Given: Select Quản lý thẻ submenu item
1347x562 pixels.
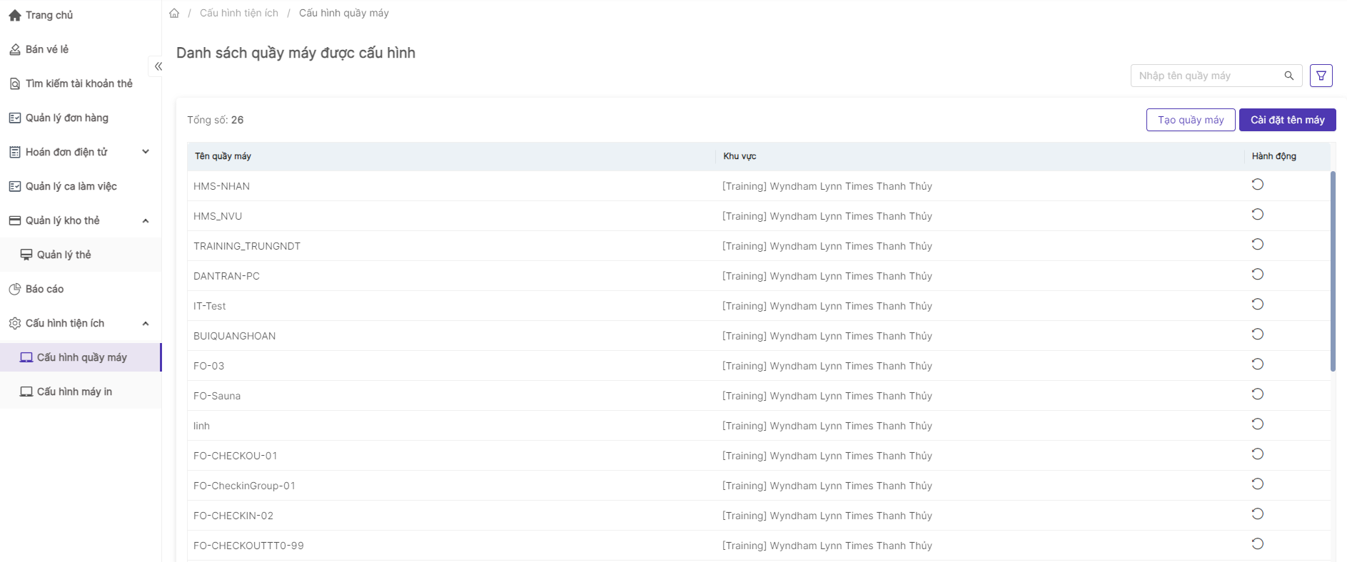Looking at the screenshot, I should [x=81, y=255].
